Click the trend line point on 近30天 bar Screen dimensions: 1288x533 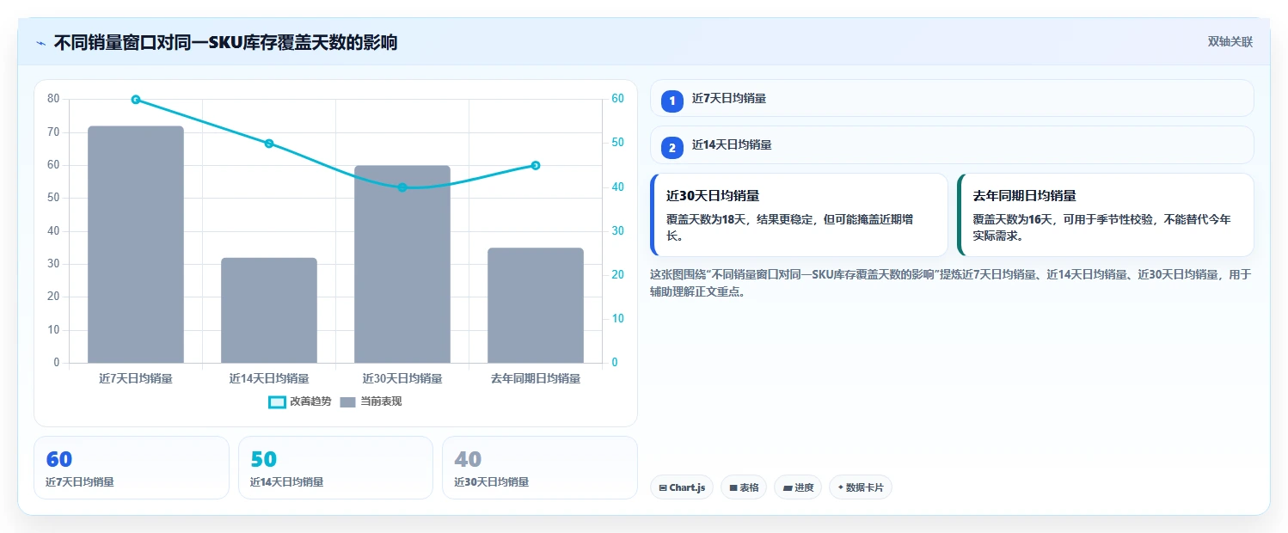[402, 187]
